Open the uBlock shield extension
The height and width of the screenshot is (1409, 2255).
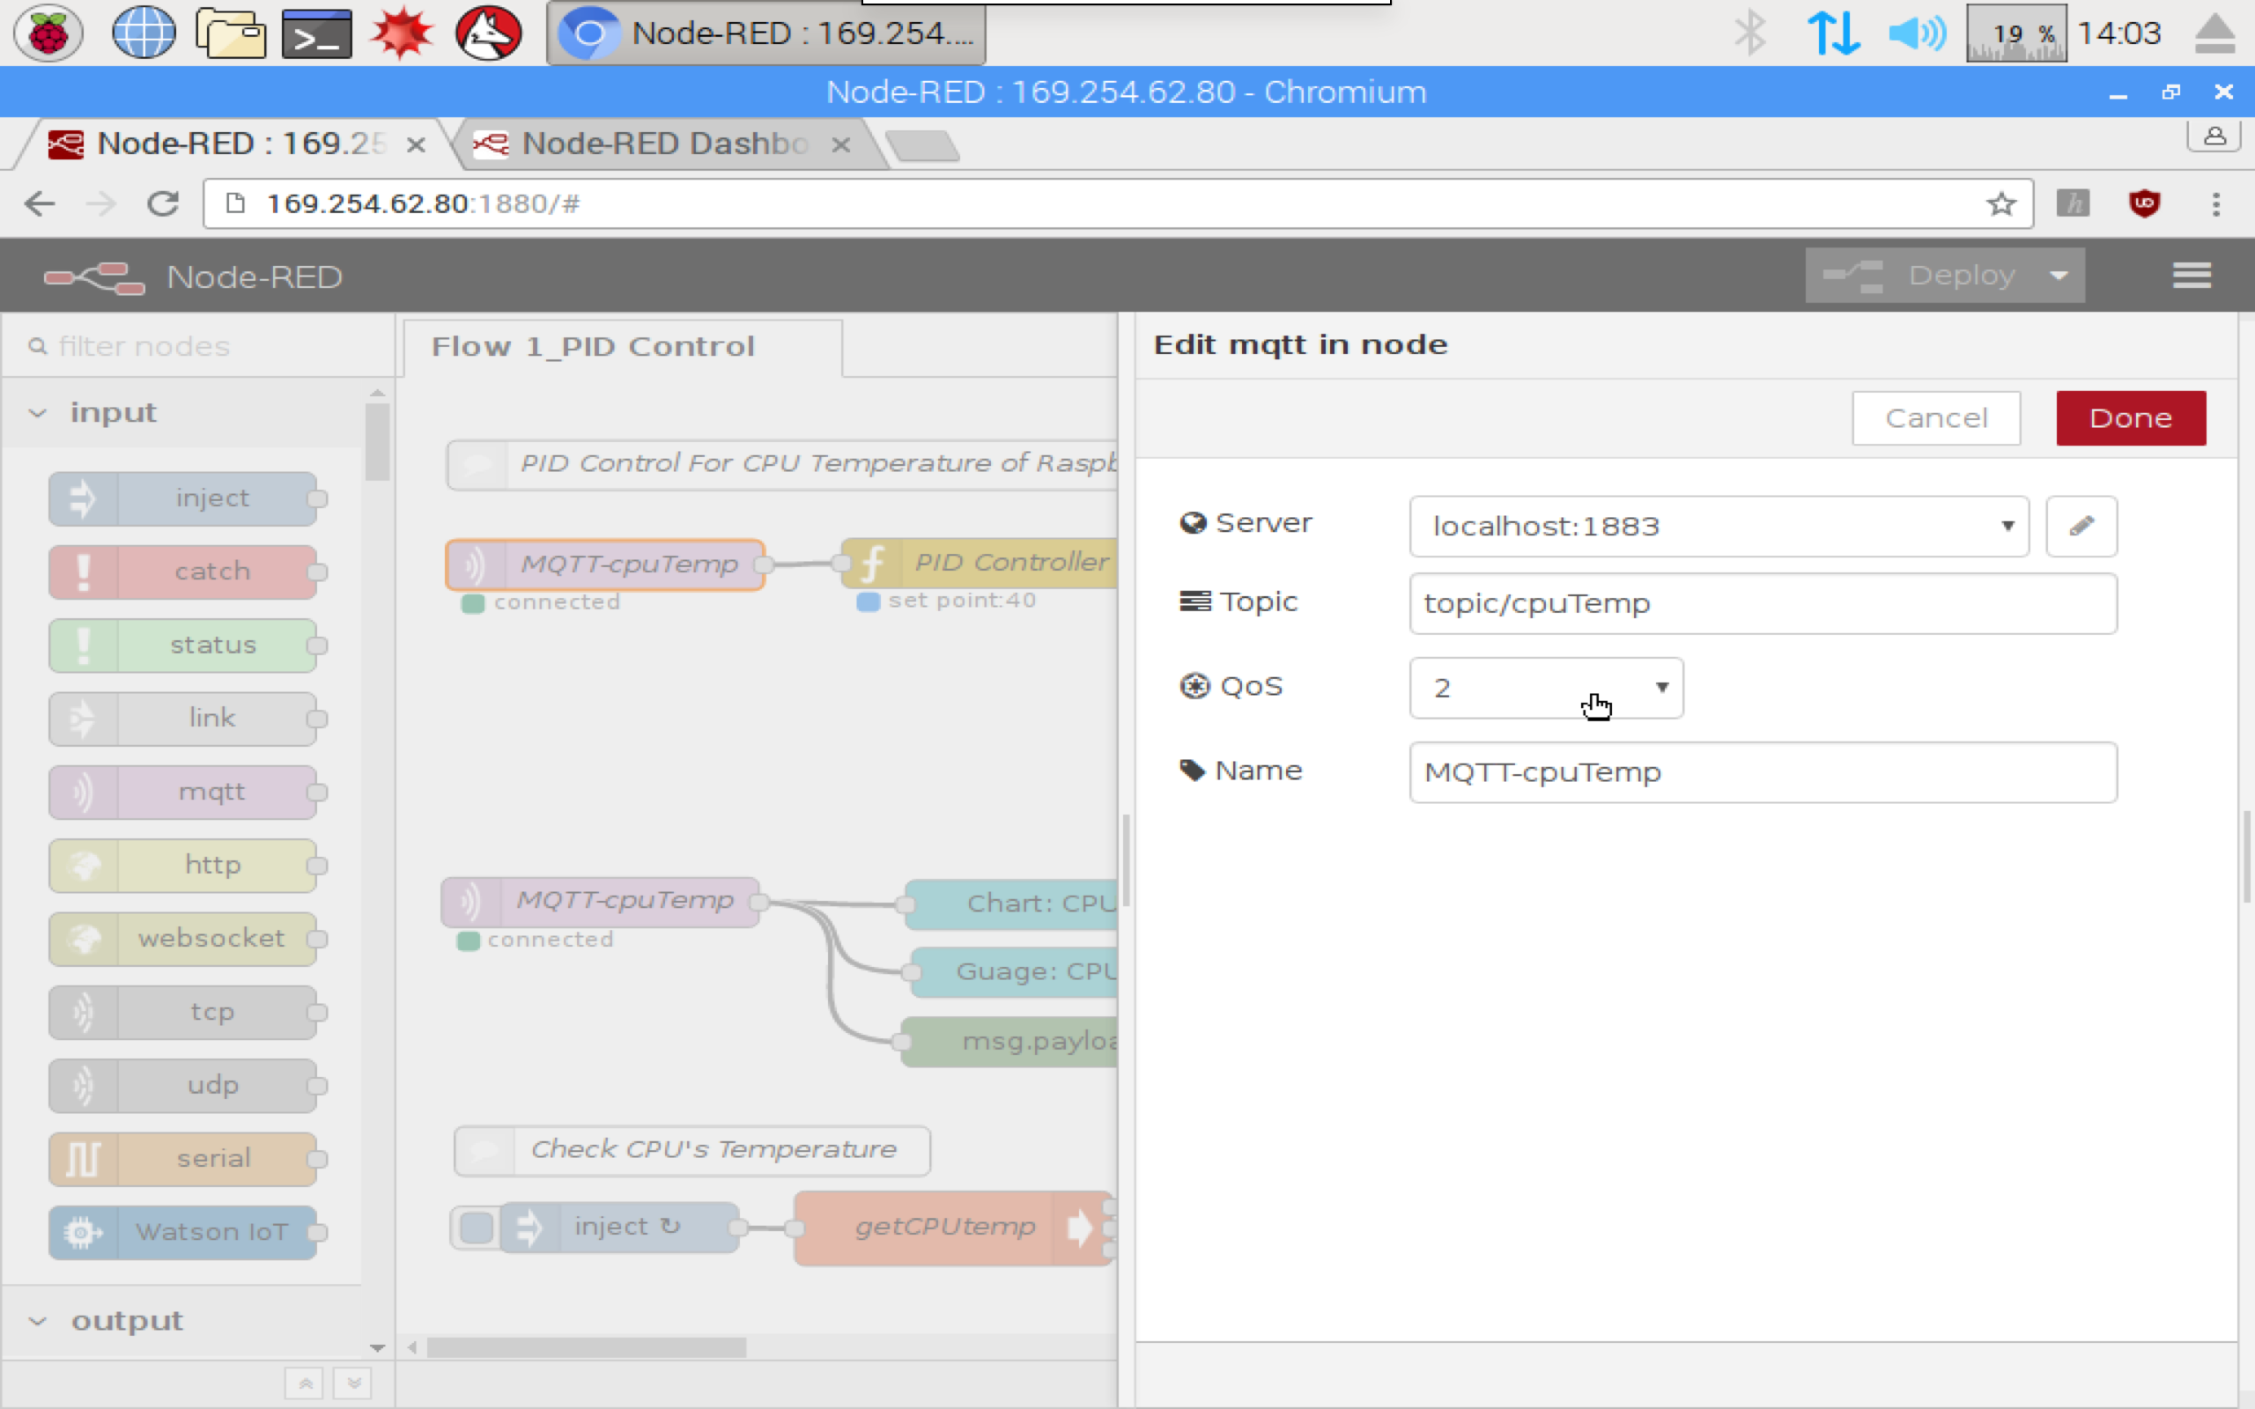click(2144, 203)
